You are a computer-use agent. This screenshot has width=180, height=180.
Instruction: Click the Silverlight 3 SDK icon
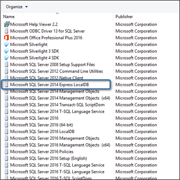[6, 51]
